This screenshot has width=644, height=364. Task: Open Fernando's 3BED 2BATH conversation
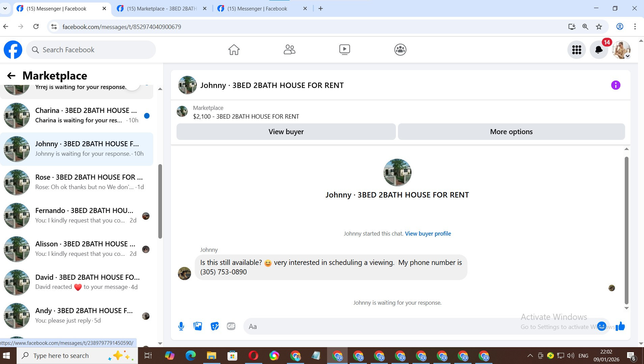coord(77,216)
